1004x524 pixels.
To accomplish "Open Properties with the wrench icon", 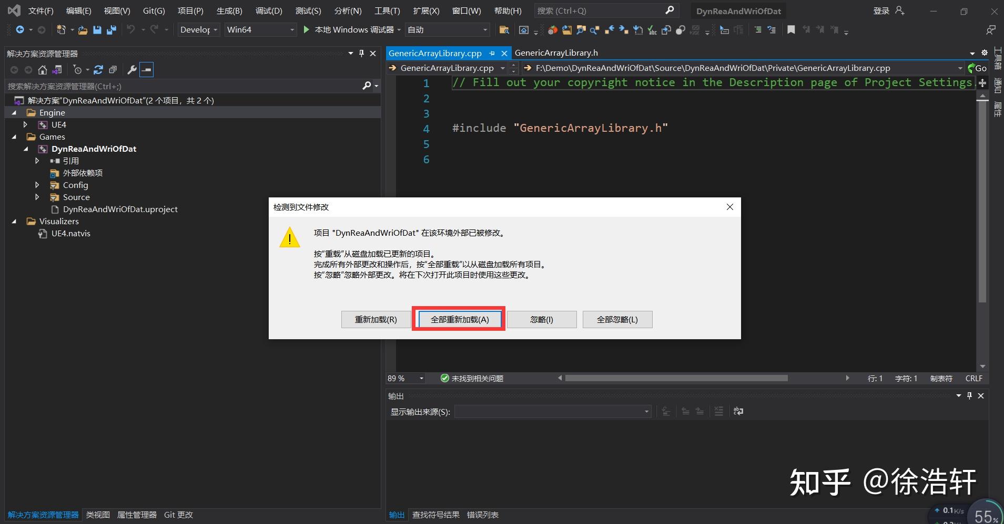I will pyautogui.click(x=132, y=69).
